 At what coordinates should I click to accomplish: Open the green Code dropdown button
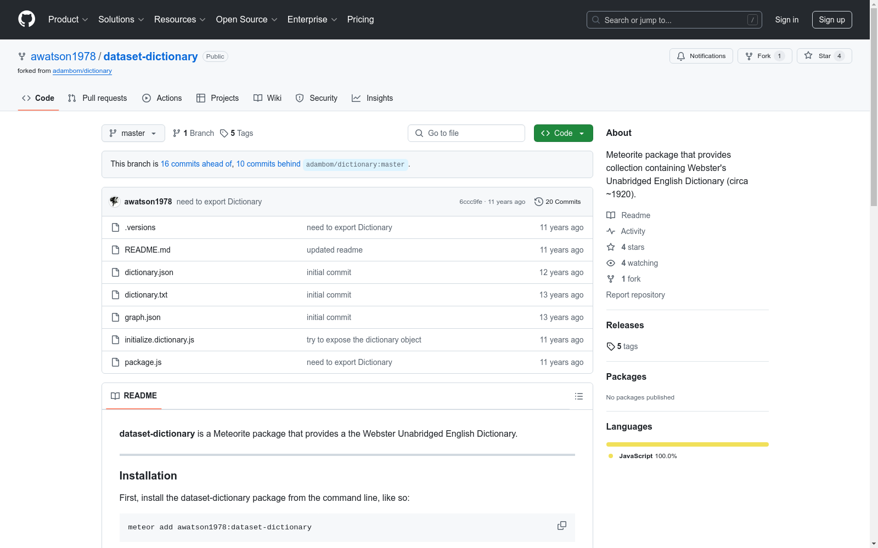click(x=563, y=133)
